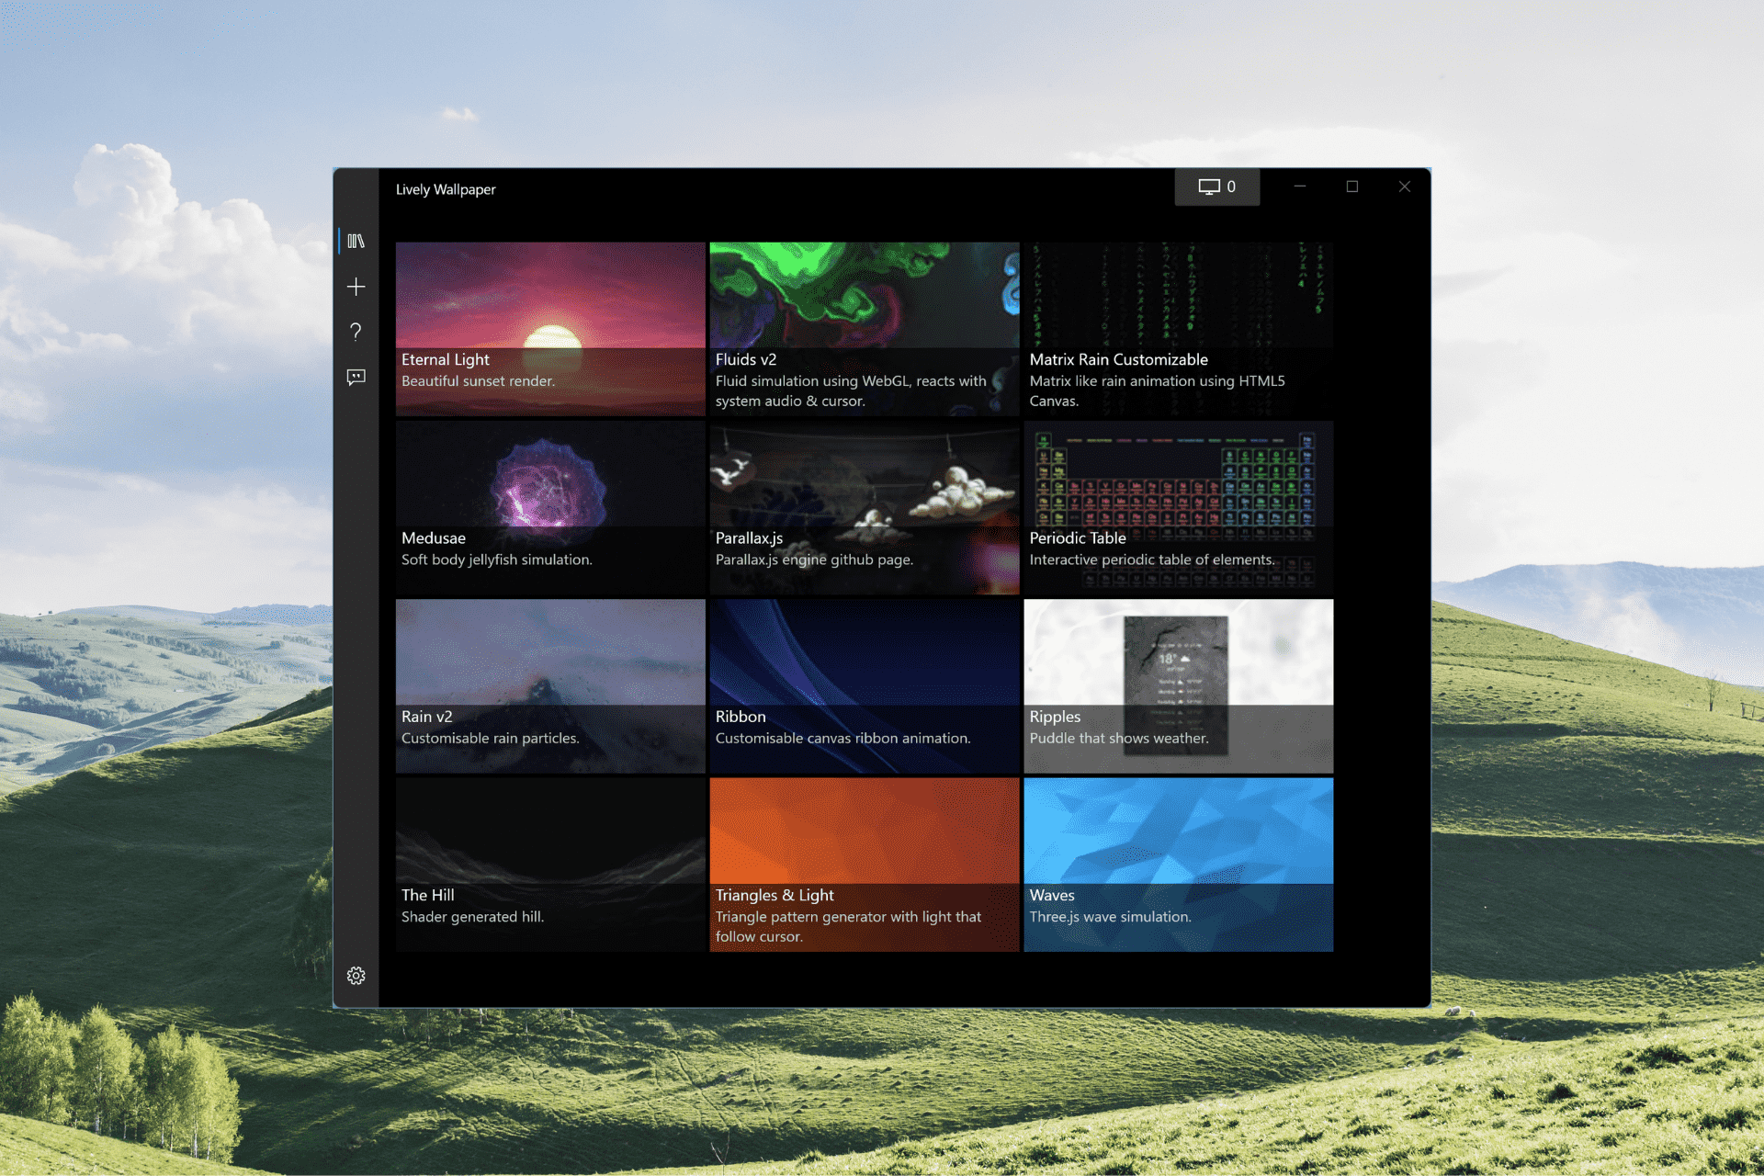
Task: Click the 'Customisable rain particles.' description
Action: pyautogui.click(x=491, y=738)
